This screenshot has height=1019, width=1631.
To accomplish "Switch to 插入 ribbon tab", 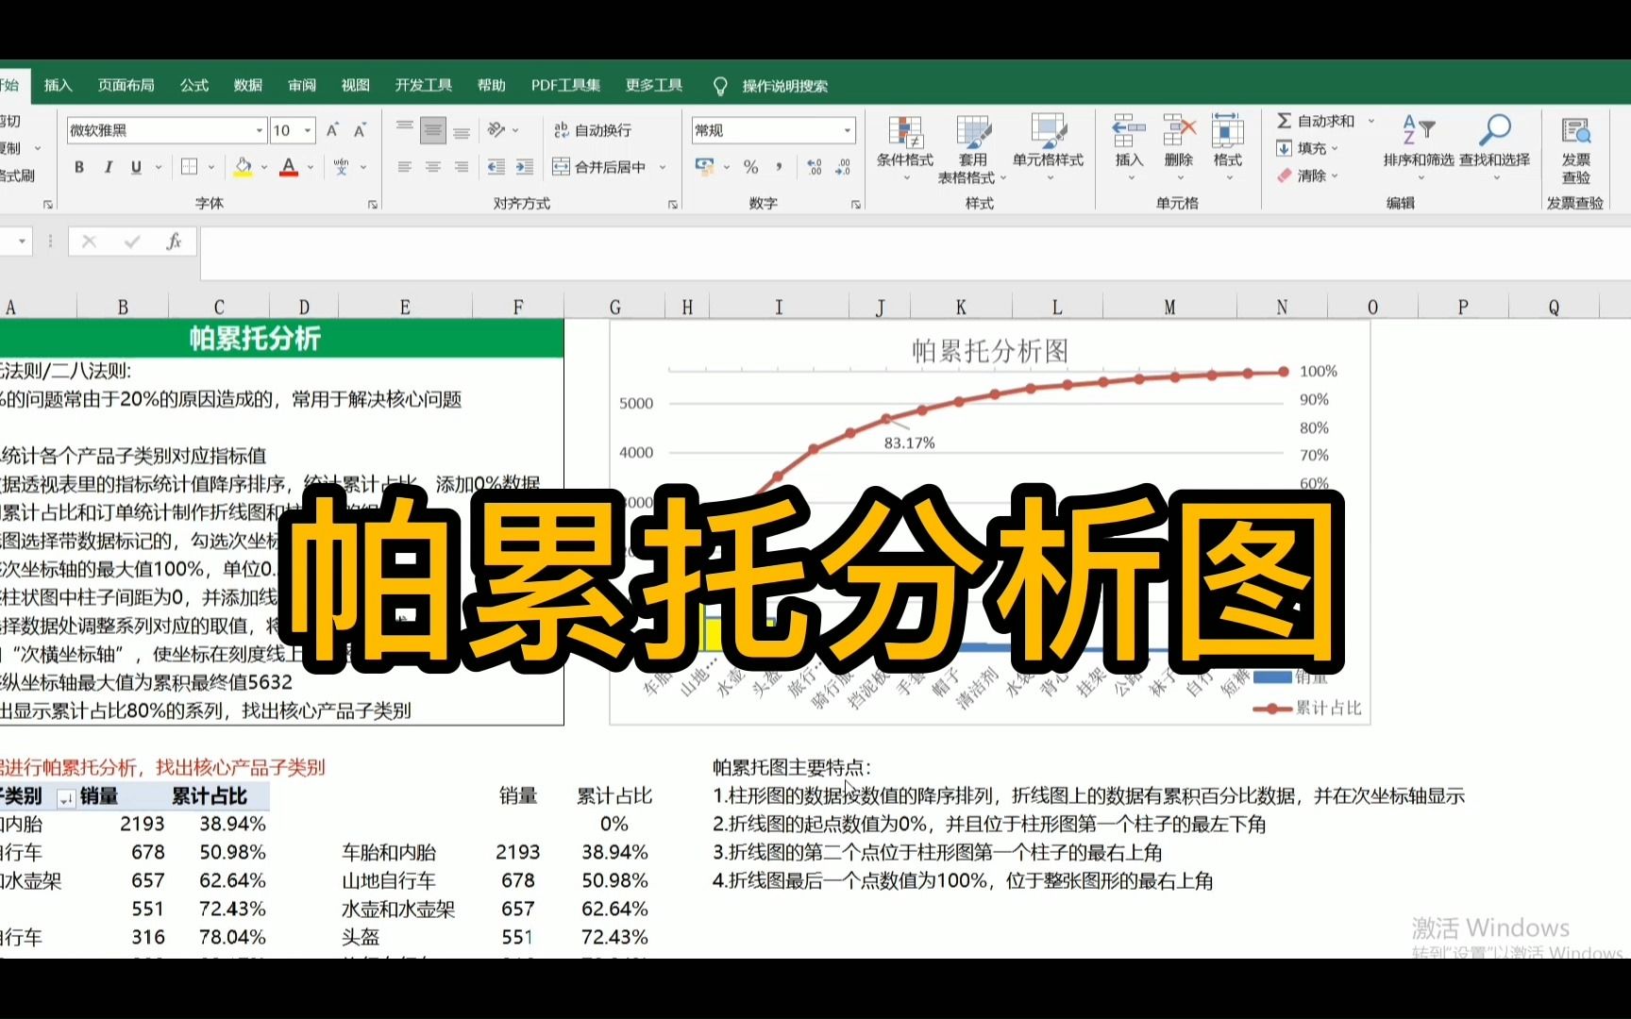I will point(59,85).
